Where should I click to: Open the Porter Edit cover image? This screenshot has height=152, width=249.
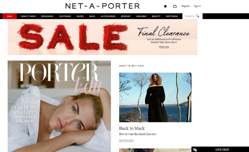[59, 106]
